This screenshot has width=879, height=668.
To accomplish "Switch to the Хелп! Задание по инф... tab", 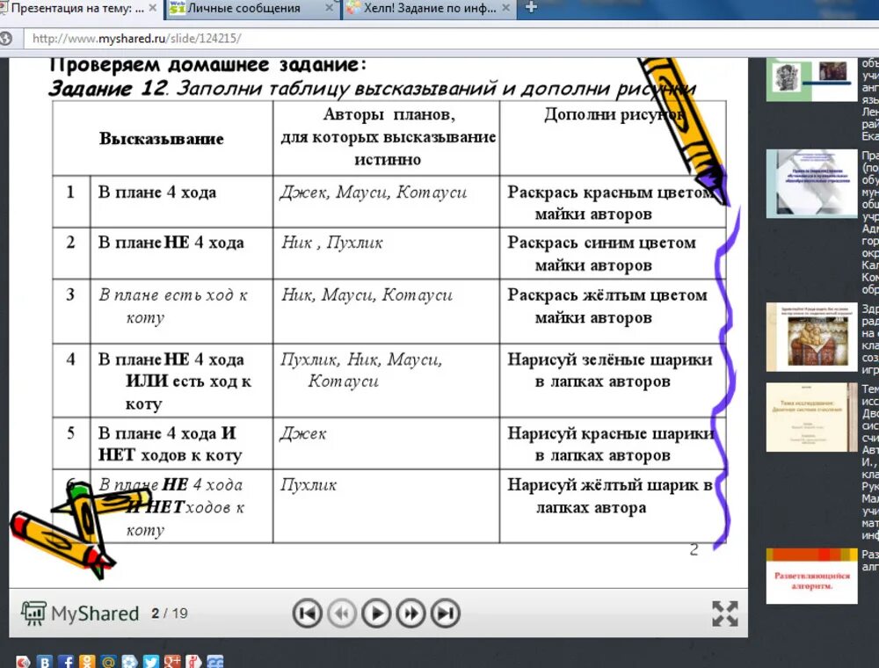I will coord(430,9).
